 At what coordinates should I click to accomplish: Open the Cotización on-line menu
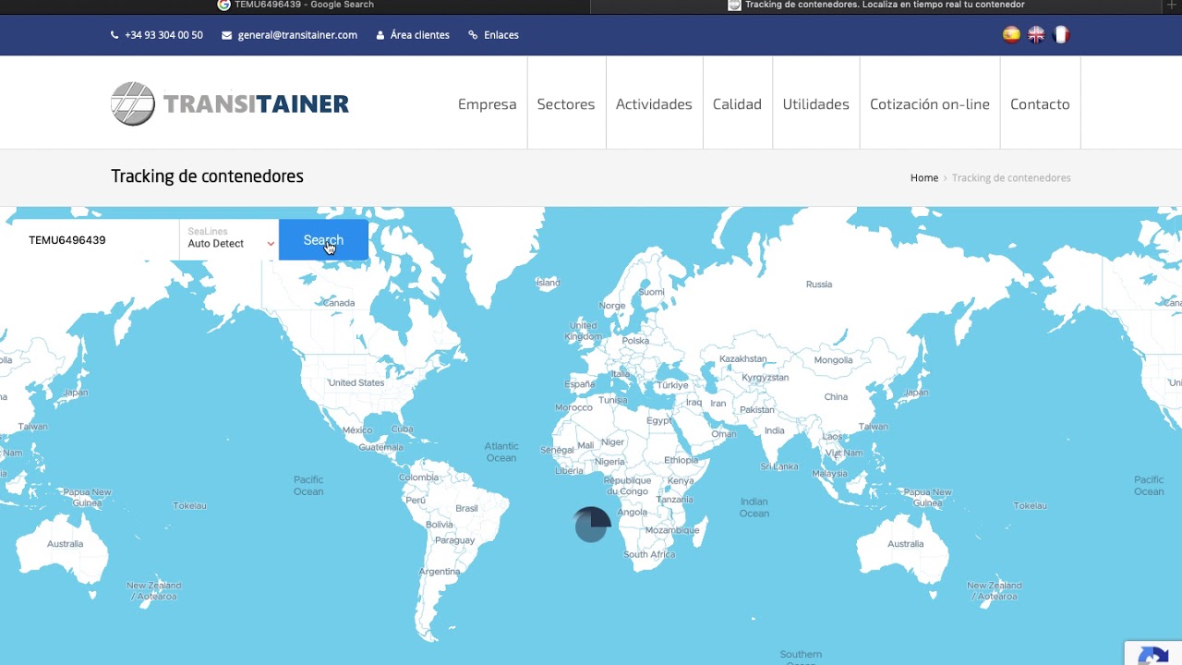click(x=930, y=104)
